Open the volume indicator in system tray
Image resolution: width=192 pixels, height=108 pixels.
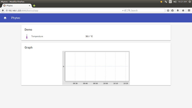(x=175, y=2)
